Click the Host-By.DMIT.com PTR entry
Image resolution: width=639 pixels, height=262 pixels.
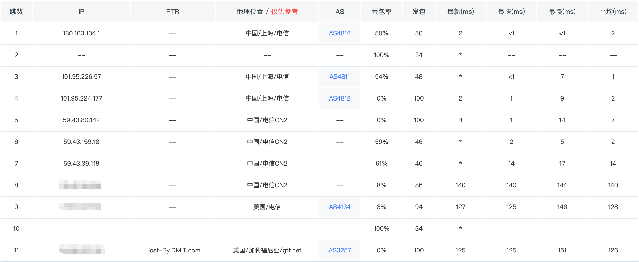click(x=173, y=250)
